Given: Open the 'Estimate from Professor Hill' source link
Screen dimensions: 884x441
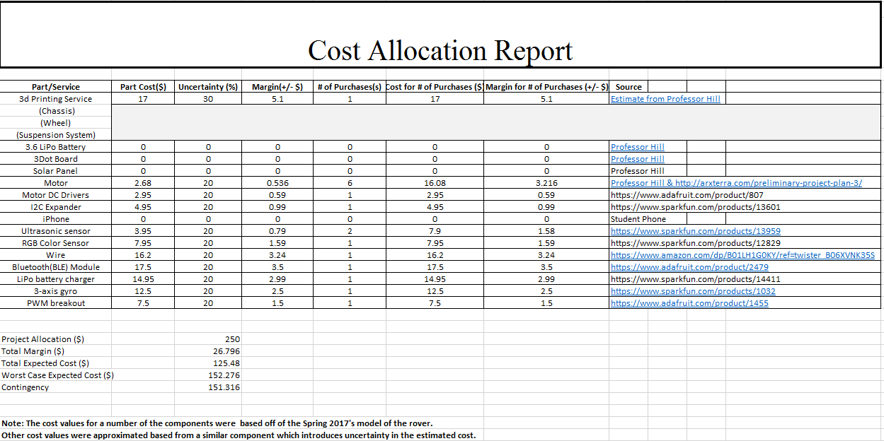Looking at the screenshot, I should coord(665,99).
